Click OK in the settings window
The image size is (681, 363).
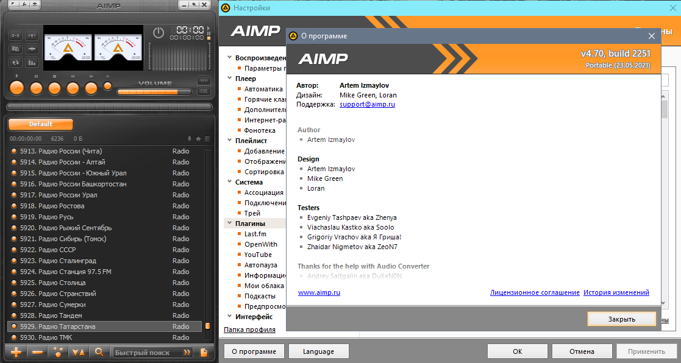(x=517, y=351)
